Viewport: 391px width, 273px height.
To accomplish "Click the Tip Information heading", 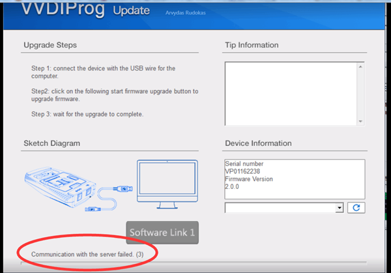I will (252, 45).
